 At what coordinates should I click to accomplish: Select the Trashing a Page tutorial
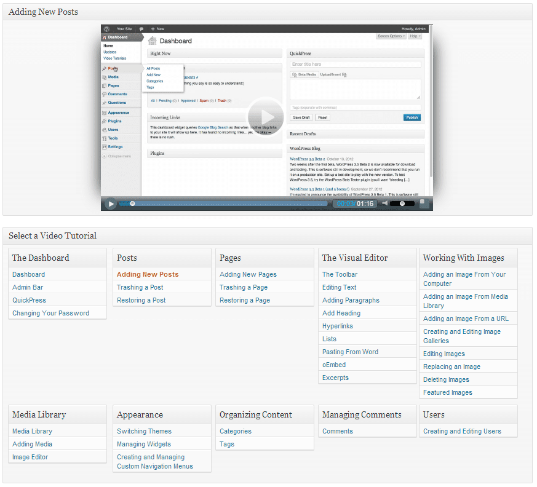(x=244, y=288)
